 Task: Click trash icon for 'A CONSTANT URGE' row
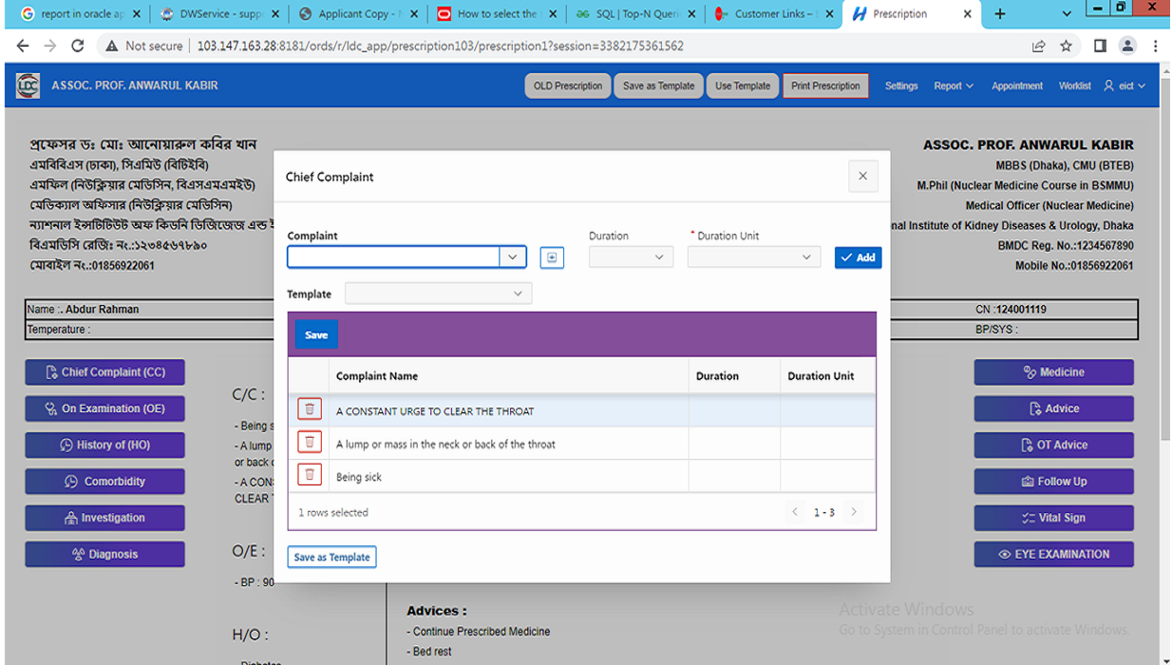[x=309, y=410]
